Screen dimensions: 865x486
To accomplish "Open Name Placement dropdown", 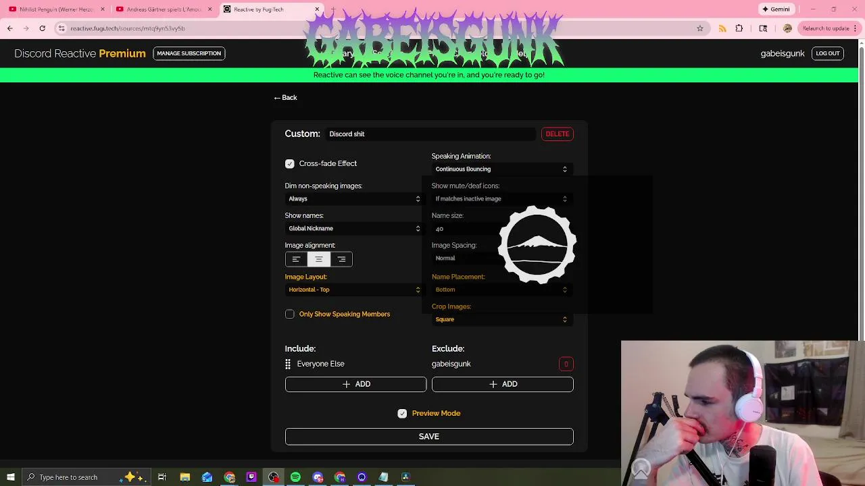I will pos(502,290).
